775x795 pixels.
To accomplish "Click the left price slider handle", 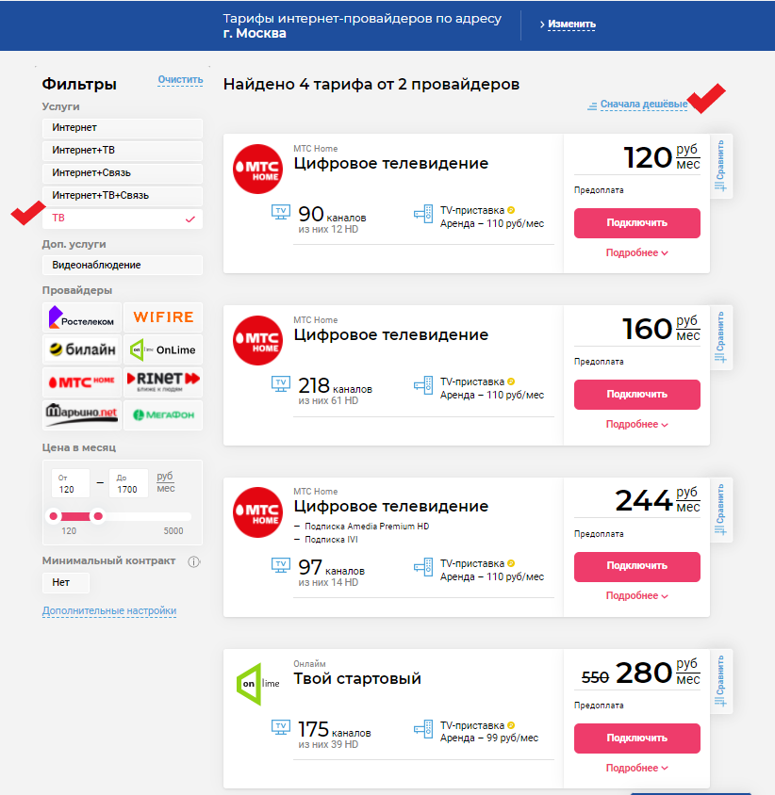I will [54, 516].
